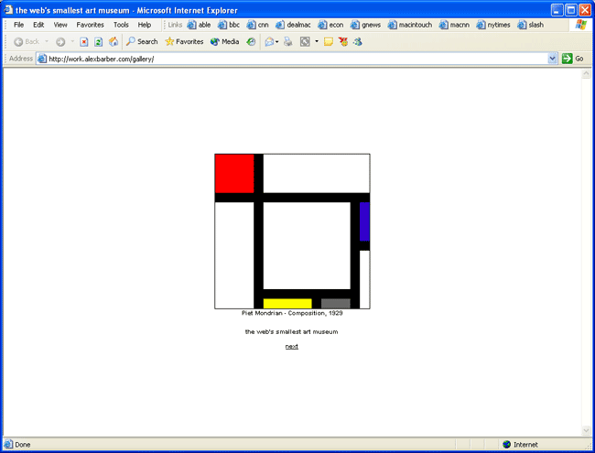The image size is (595, 453).
Task: Open the 'macnn' links bar shortcut
Action: 454,25
